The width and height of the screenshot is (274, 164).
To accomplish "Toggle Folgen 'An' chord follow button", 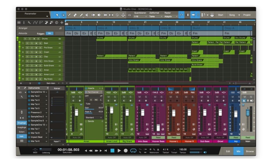I will tap(50, 33).
